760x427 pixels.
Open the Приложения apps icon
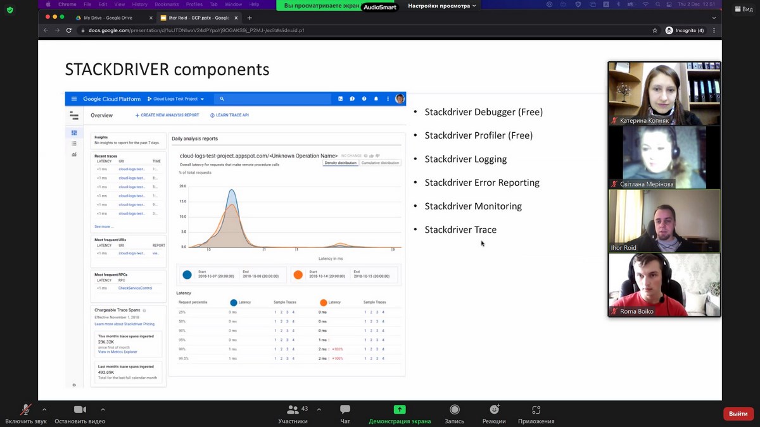click(x=536, y=410)
